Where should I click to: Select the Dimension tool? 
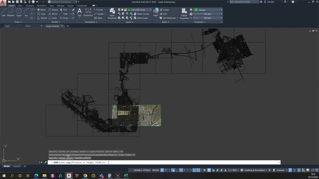(88, 12)
